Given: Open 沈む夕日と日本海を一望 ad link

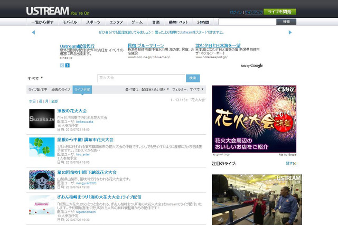Looking at the screenshot, I should point(218,45).
